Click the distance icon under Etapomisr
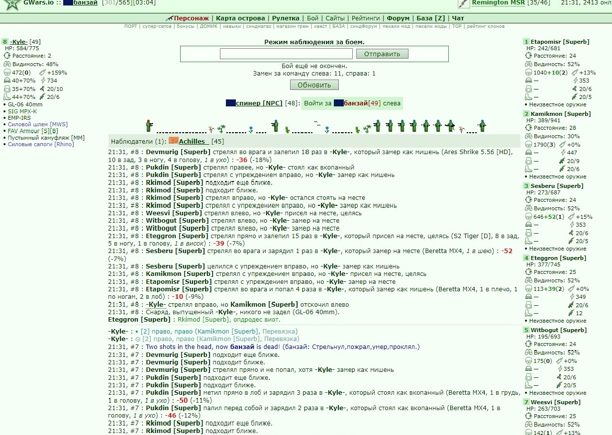Image resolution: width=612 pixels, height=435 pixels. coord(528,56)
